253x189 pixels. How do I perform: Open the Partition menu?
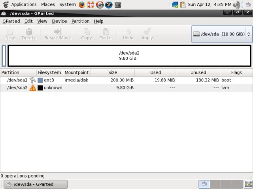80,21
